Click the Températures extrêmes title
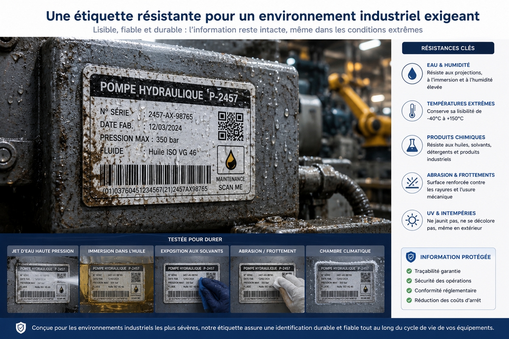Viewport: 509px width, 339px height. 461,103
